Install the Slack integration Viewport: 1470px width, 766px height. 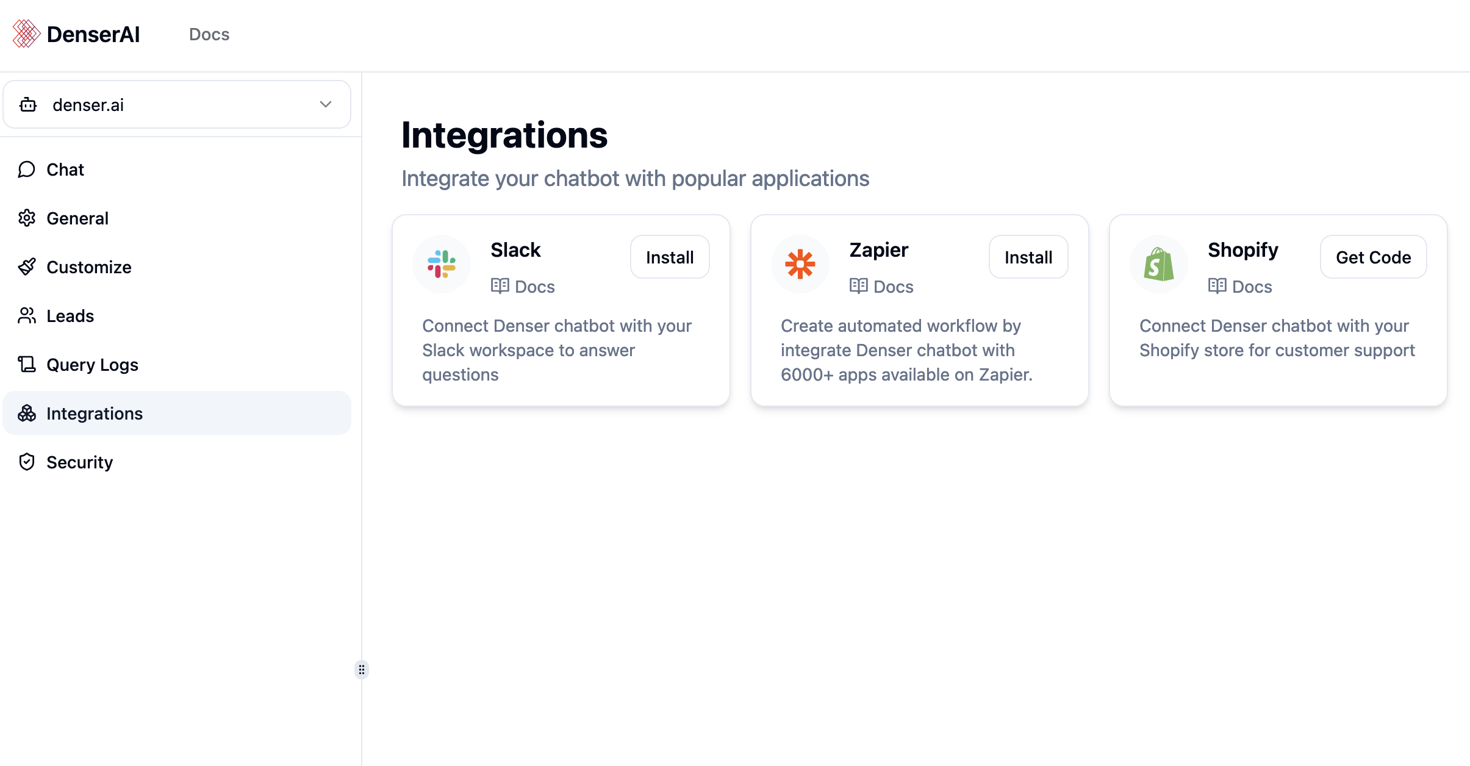671,257
